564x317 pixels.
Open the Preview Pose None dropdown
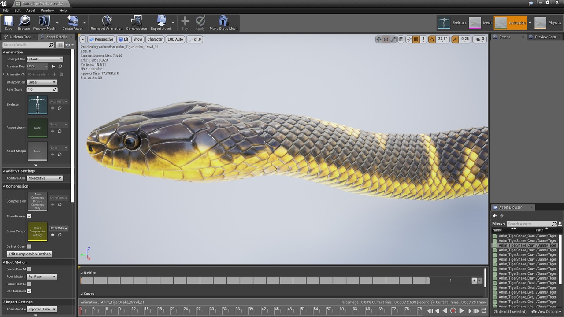(x=37, y=66)
